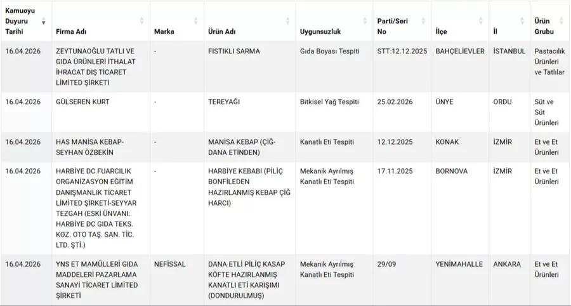The height and width of the screenshot is (306, 571).
Task: Click the Gıda Boyası Tespiti cell
Action: (329, 51)
